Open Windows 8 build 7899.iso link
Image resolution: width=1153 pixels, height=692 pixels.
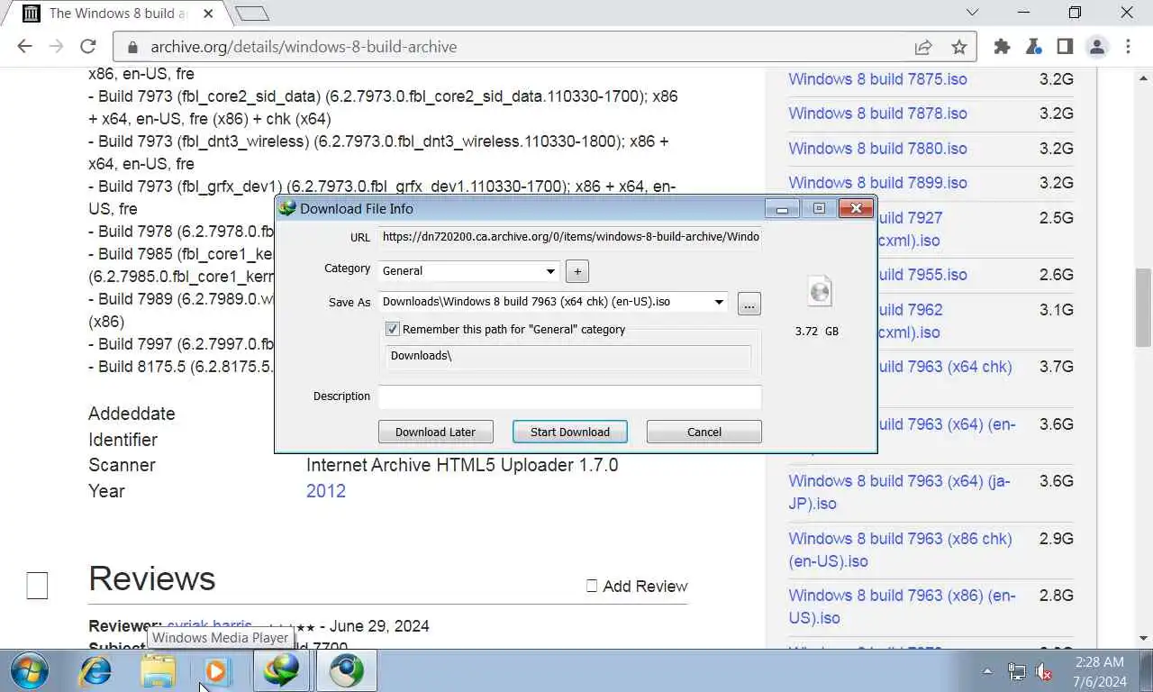(877, 183)
